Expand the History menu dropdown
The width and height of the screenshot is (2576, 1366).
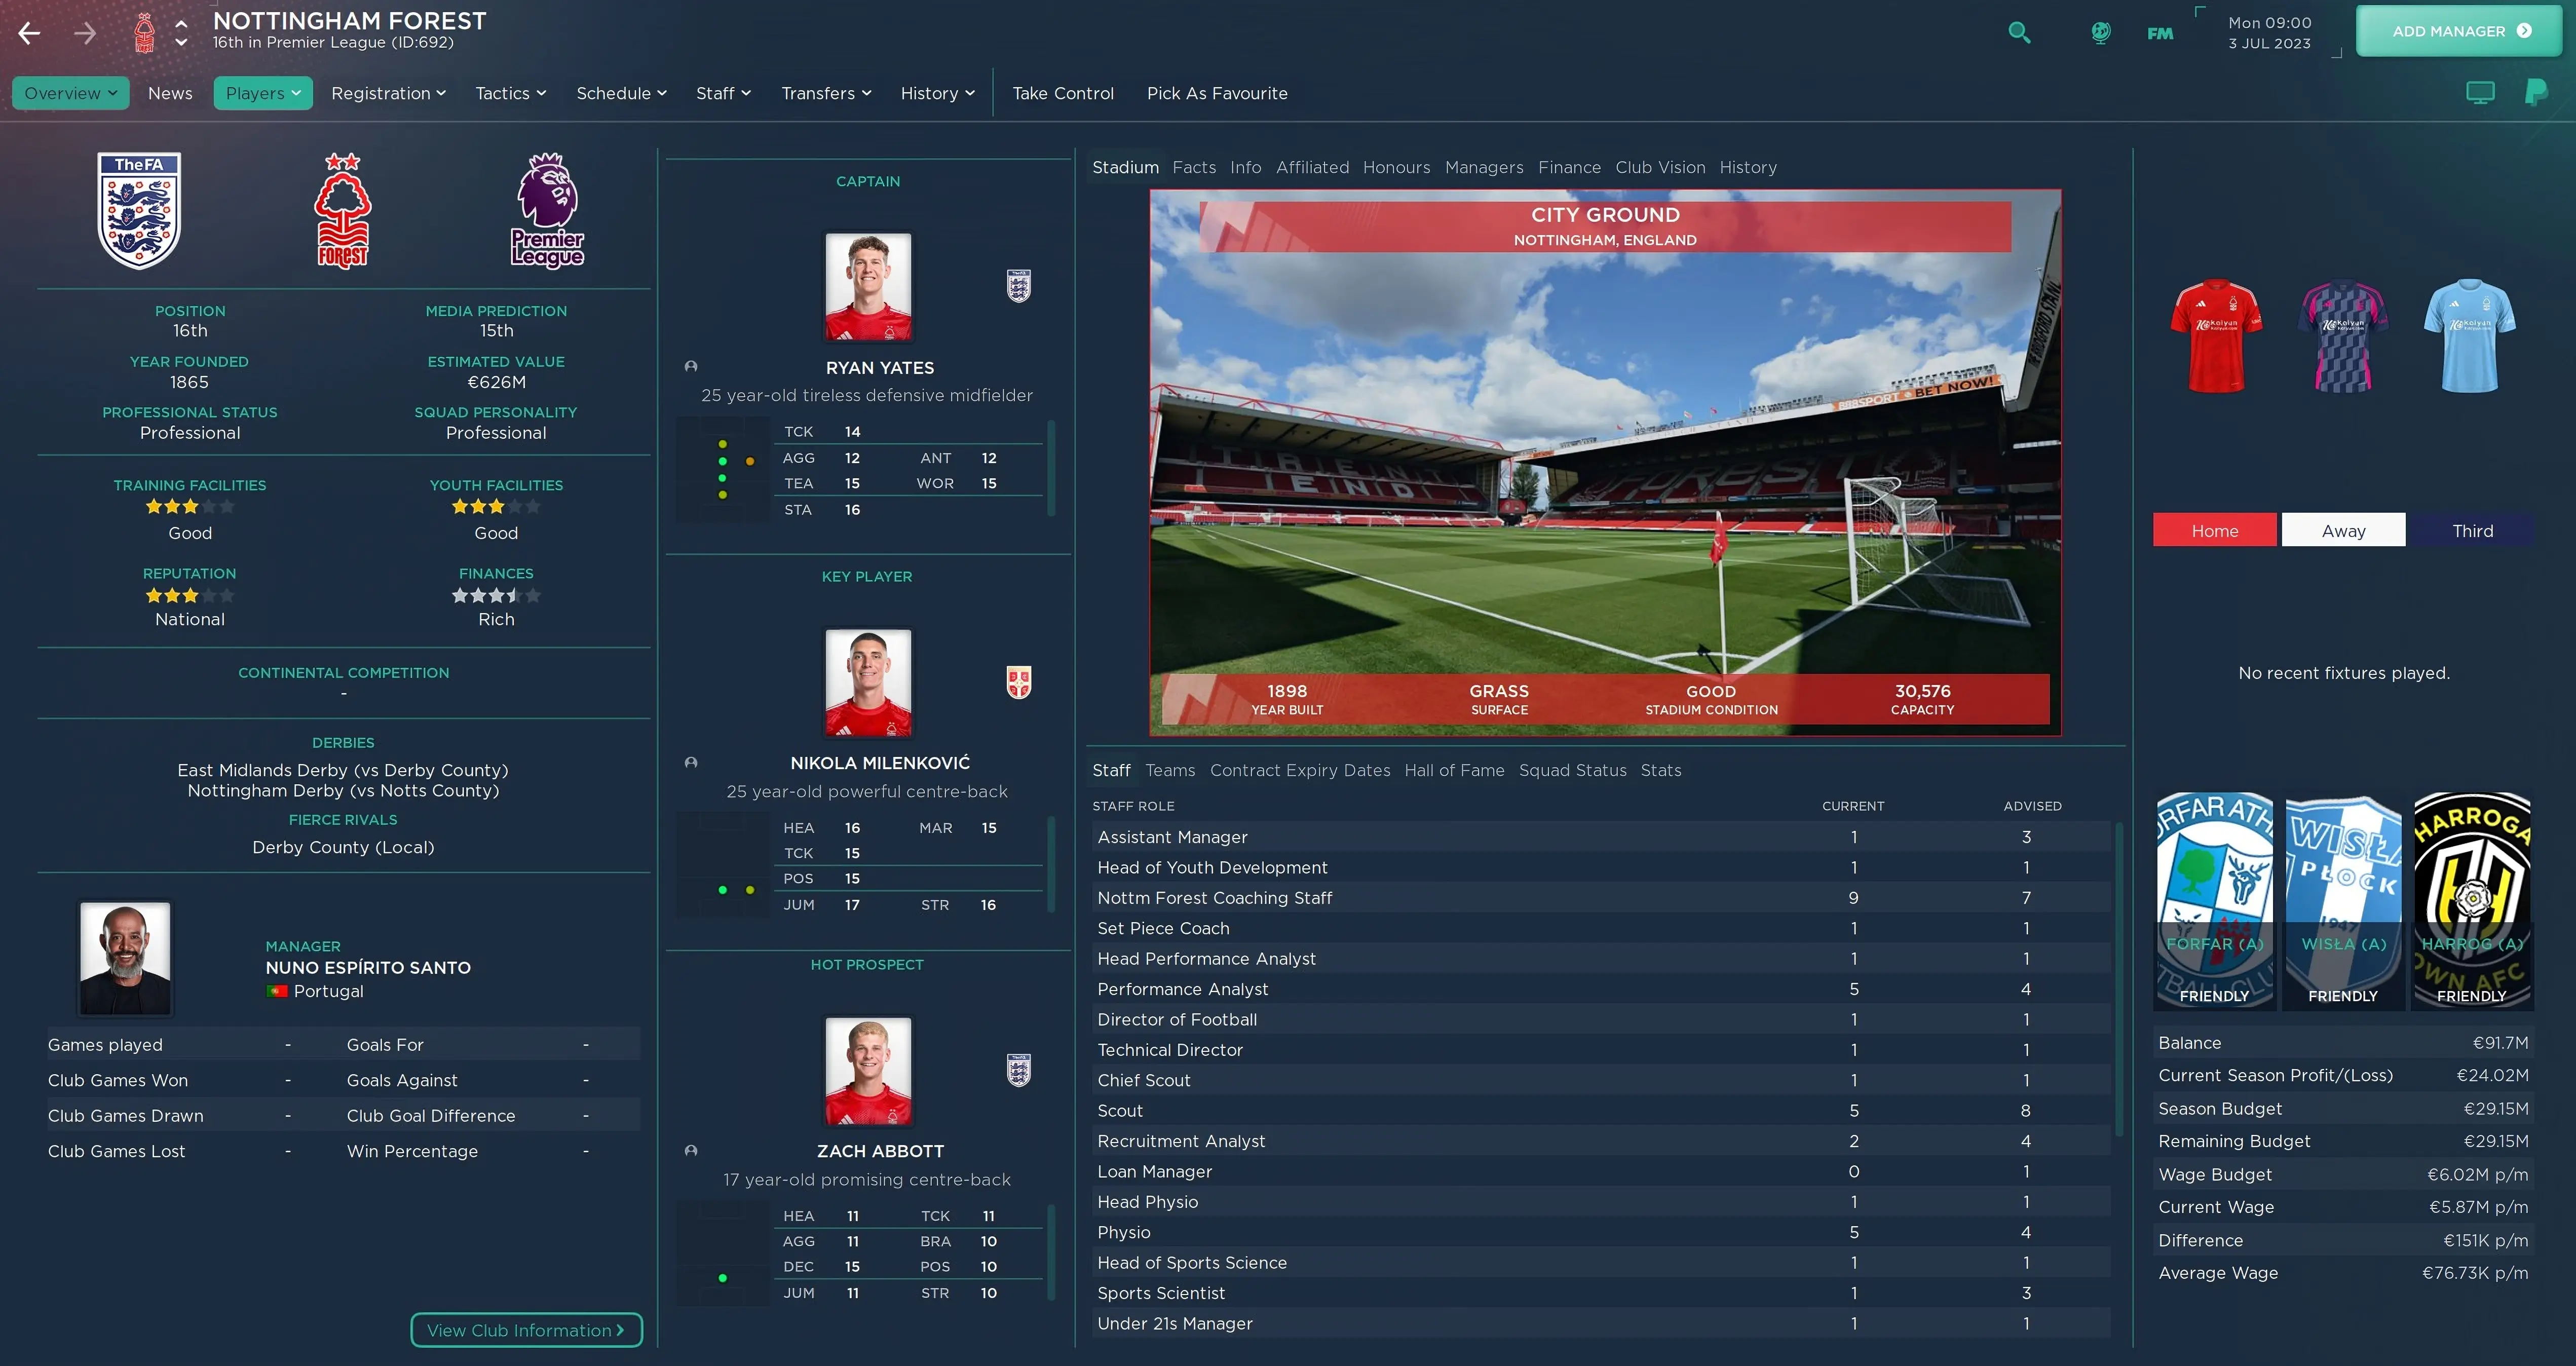pyautogui.click(x=937, y=93)
